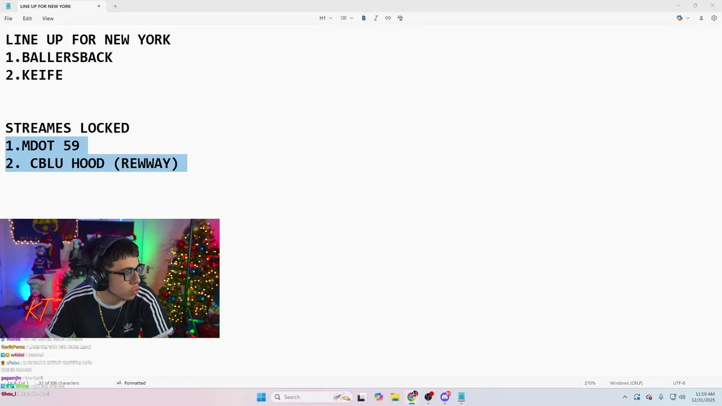Open volume control speaker icon
This screenshot has width=722, height=406.
click(x=682, y=397)
